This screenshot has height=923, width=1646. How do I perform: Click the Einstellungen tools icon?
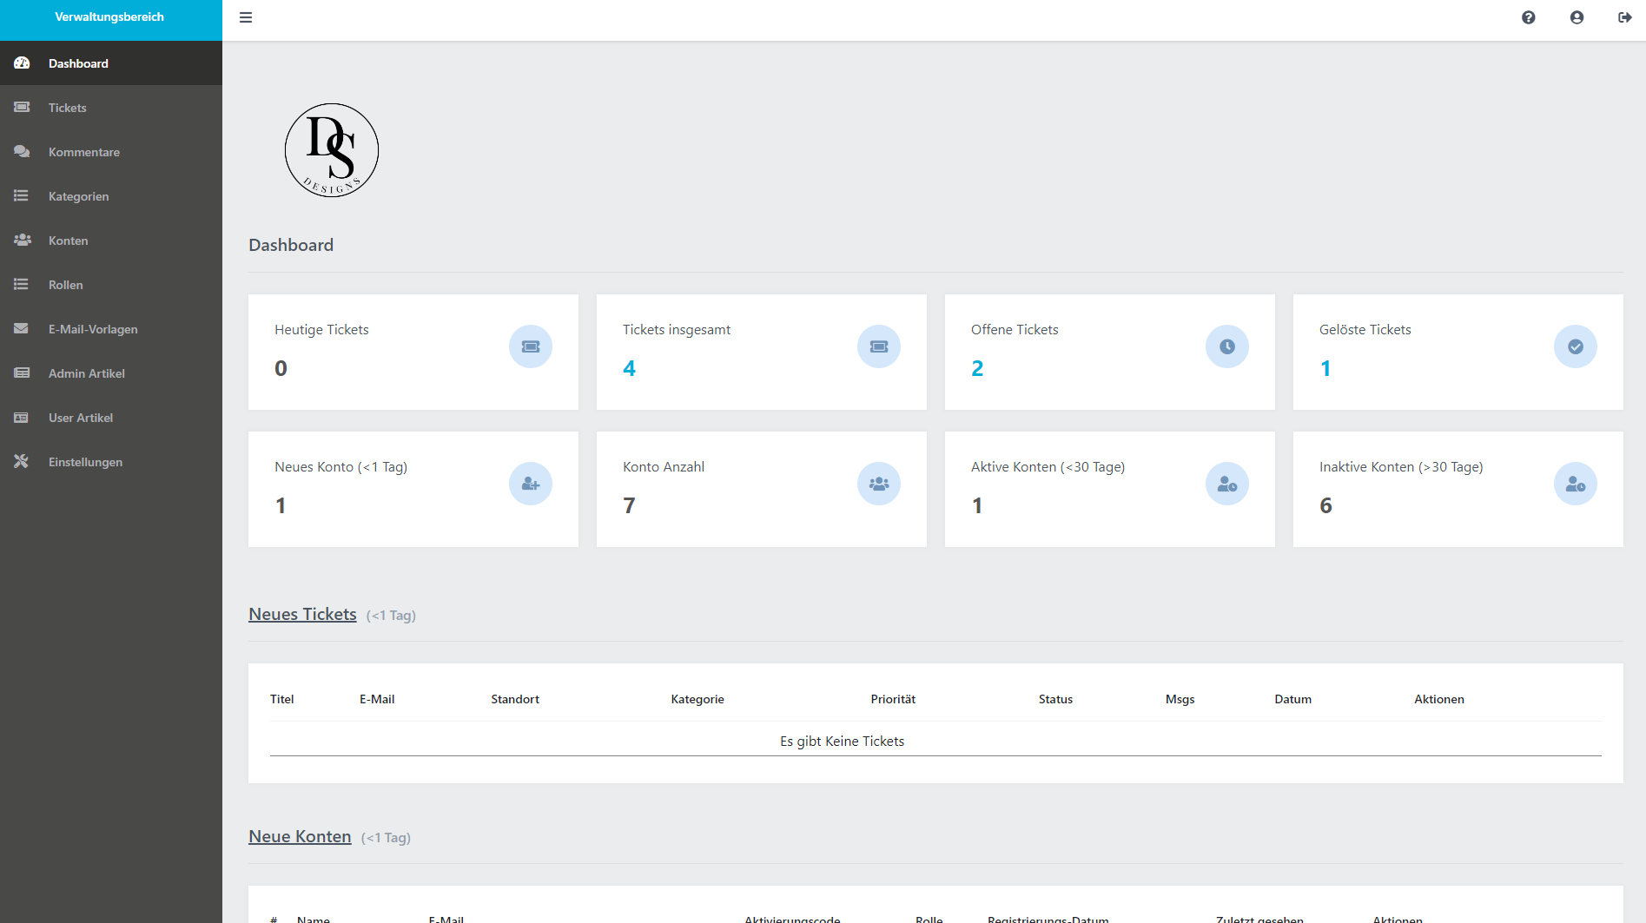click(x=22, y=462)
